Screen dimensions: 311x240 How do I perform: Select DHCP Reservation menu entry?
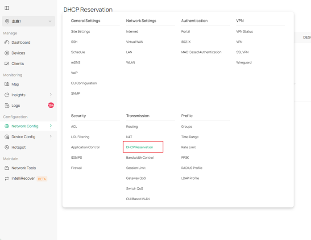[139, 147]
